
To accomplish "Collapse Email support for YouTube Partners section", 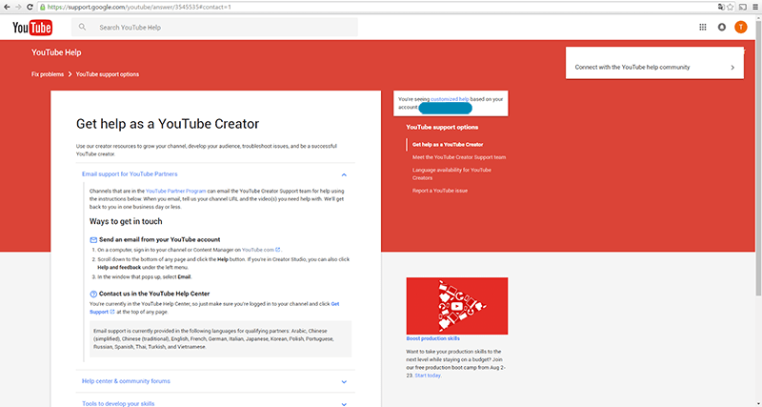I will pyautogui.click(x=344, y=174).
